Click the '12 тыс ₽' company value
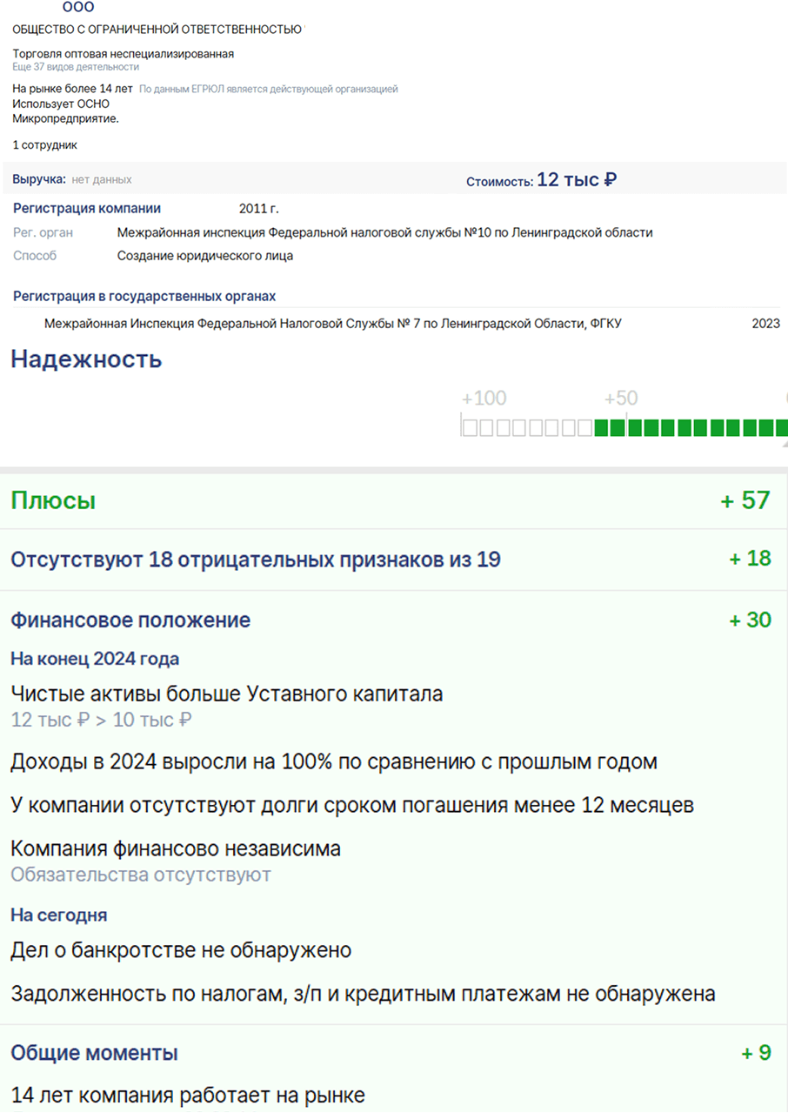This screenshot has height=1113, width=788. (x=578, y=180)
